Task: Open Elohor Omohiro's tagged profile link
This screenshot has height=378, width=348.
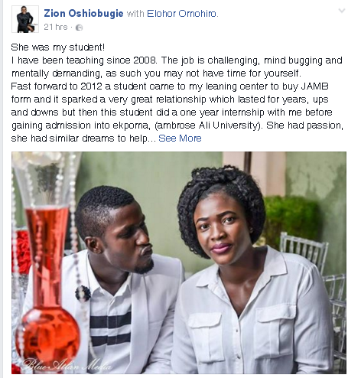Action: [x=182, y=14]
